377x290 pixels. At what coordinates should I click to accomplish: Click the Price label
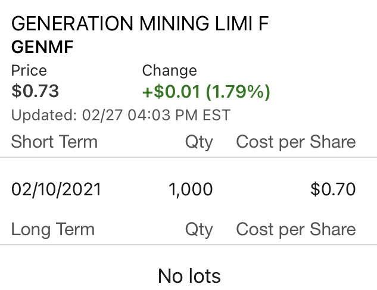[29, 70]
